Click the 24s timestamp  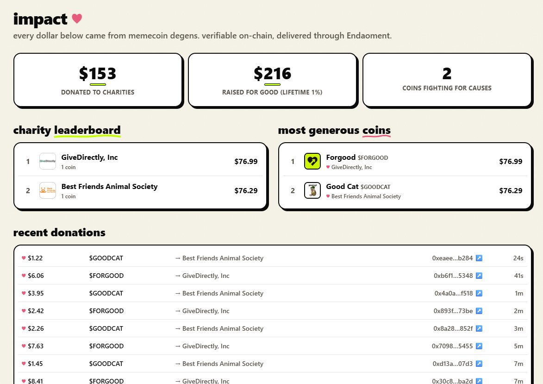pyautogui.click(x=518, y=258)
